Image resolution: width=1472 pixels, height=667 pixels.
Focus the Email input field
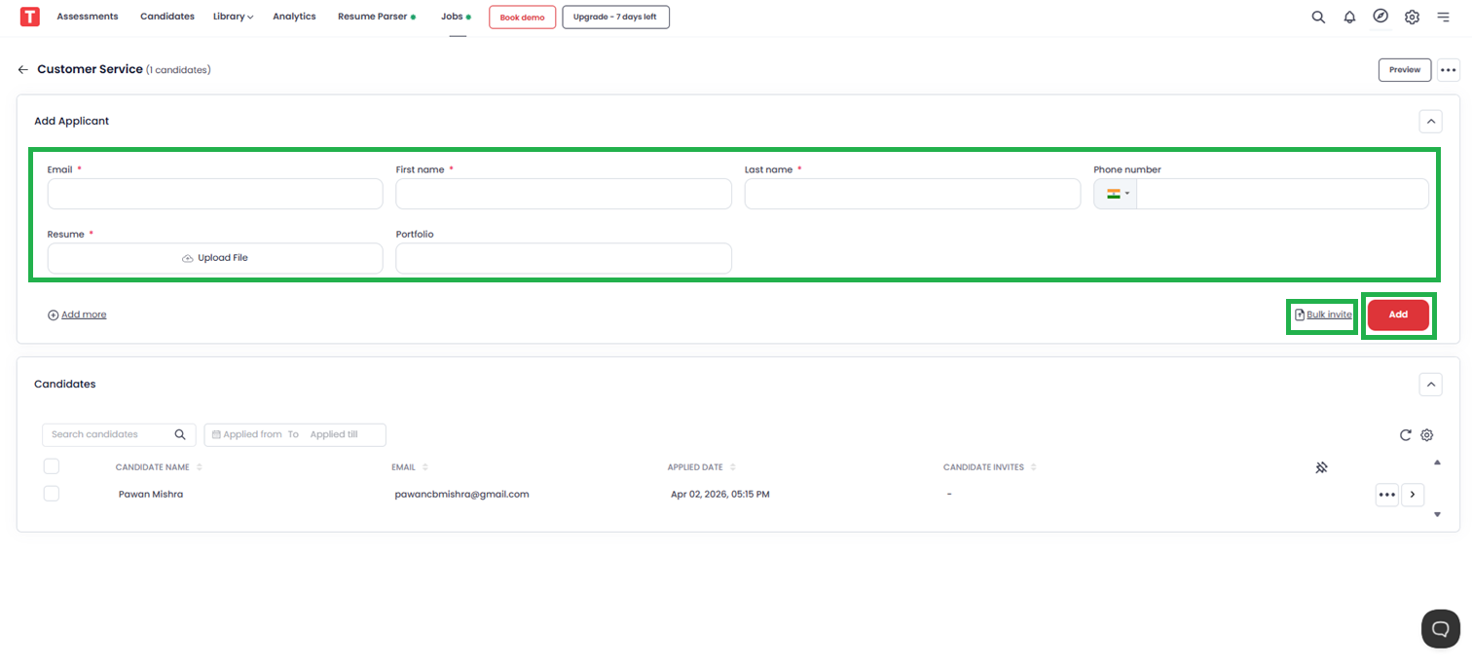click(x=215, y=194)
